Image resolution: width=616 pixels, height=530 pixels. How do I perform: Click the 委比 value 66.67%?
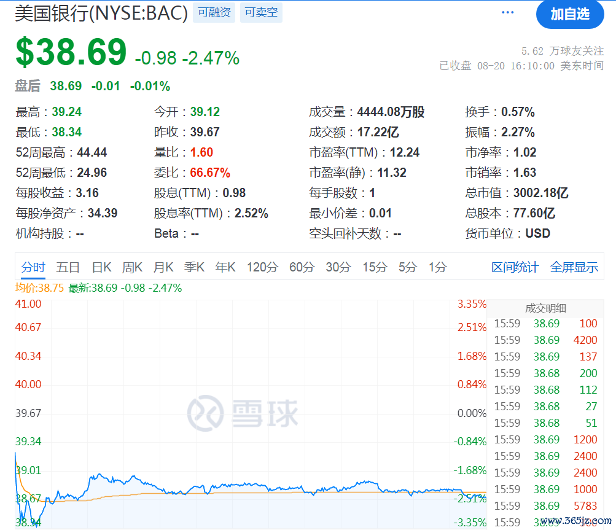210,173
